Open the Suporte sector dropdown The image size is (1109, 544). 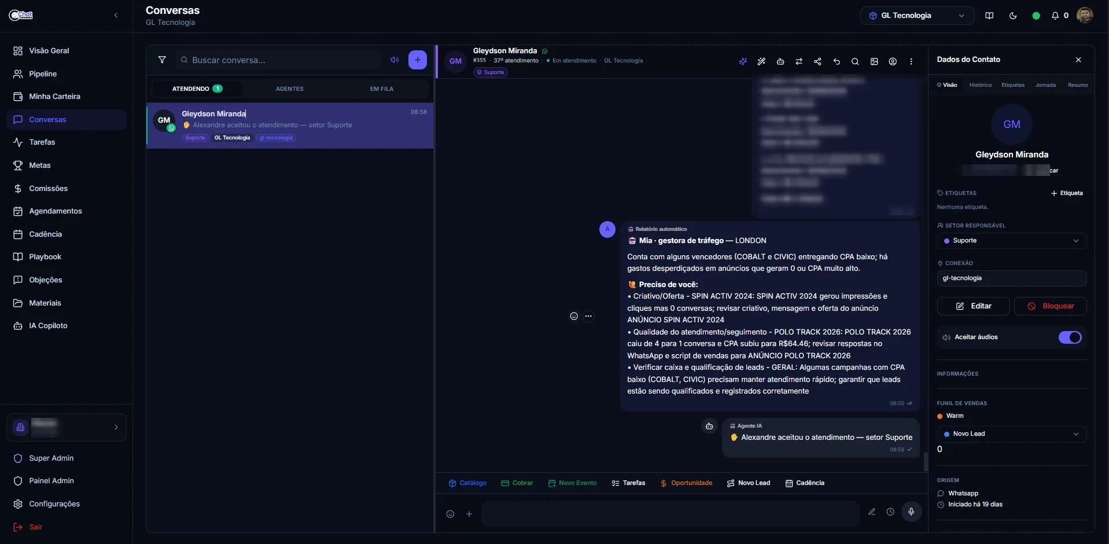(1012, 241)
